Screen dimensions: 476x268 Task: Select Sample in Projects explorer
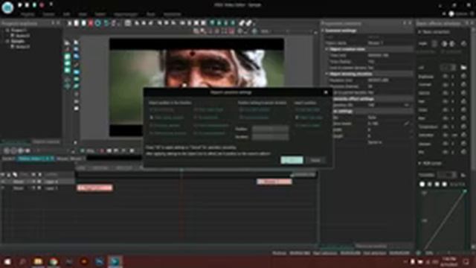18,41
